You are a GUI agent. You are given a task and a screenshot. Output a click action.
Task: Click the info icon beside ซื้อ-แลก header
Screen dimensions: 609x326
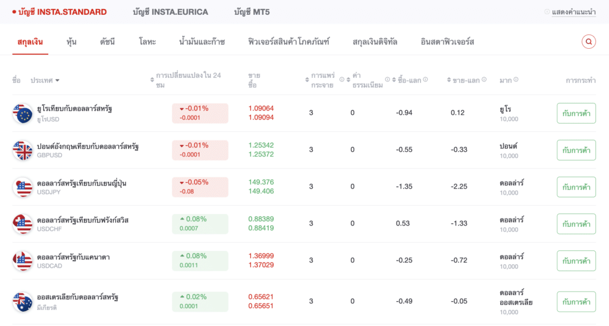click(x=425, y=80)
